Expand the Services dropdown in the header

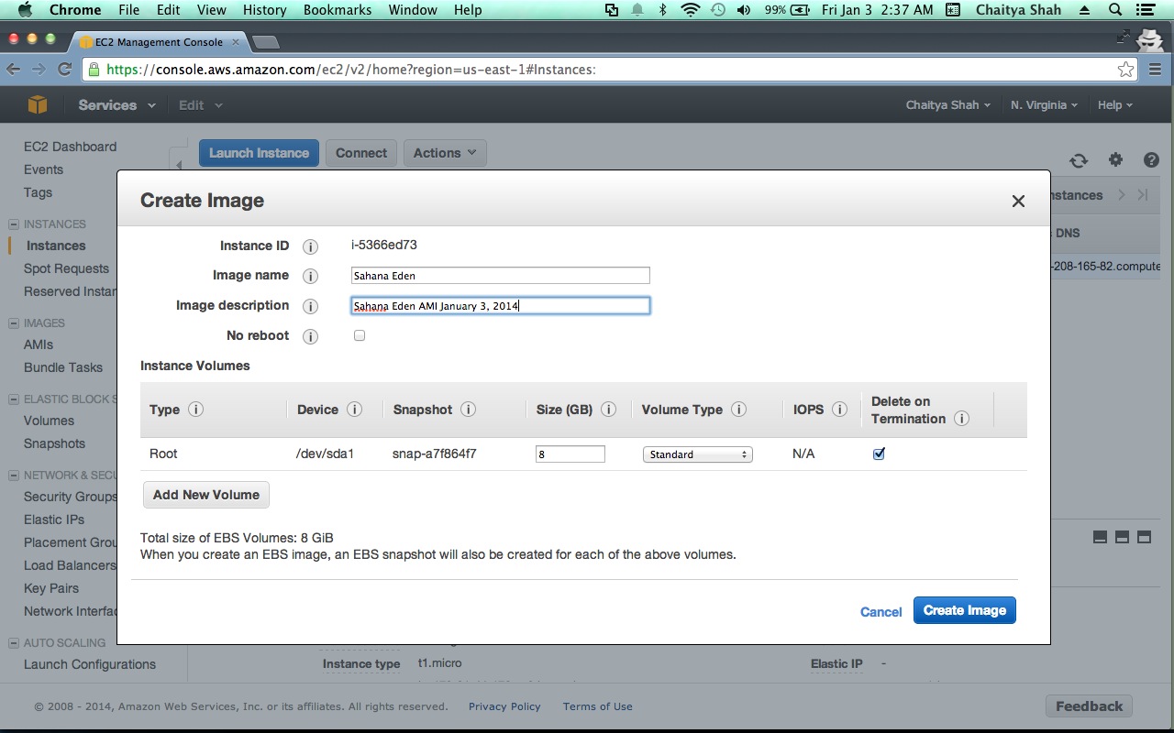coord(116,105)
